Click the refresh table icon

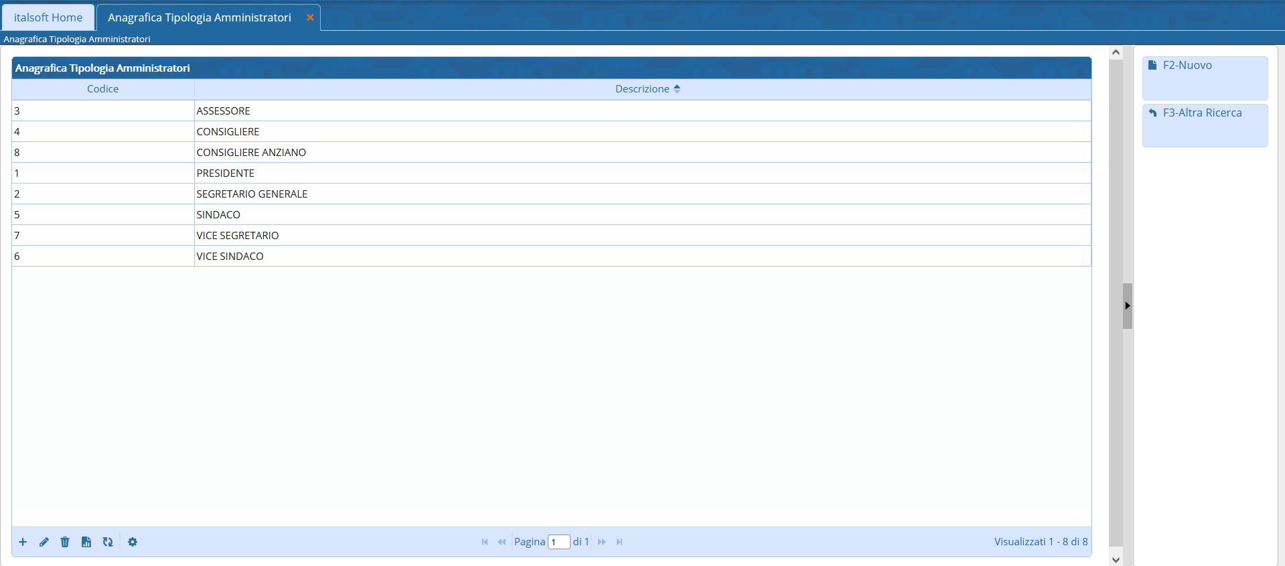pos(108,542)
